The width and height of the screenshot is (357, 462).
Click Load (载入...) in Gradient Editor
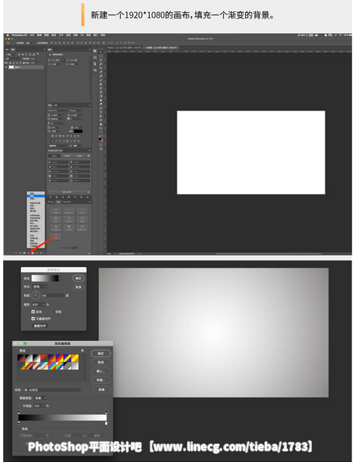[101, 371]
